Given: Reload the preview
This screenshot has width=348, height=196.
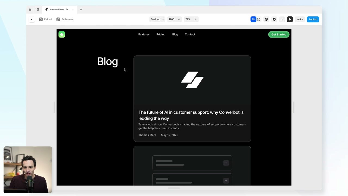Looking at the screenshot, I should [45, 19].
